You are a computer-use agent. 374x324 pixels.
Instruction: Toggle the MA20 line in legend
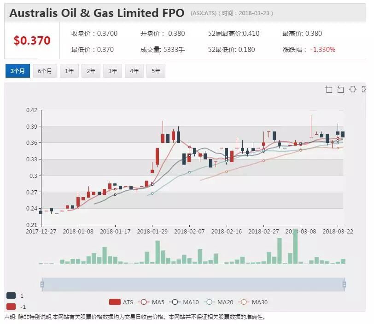[218, 302]
